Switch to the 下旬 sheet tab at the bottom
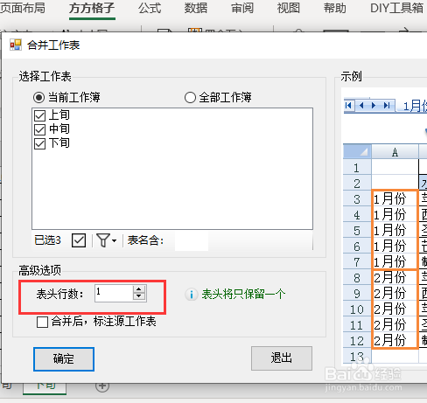This screenshot has height=403, width=427. (45, 387)
